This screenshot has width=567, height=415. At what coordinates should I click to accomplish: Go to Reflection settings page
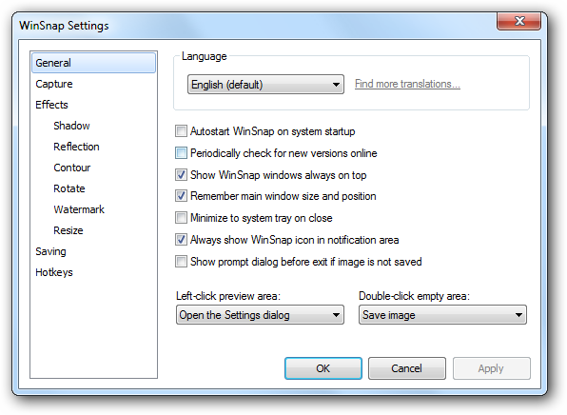tap(76, 147)
